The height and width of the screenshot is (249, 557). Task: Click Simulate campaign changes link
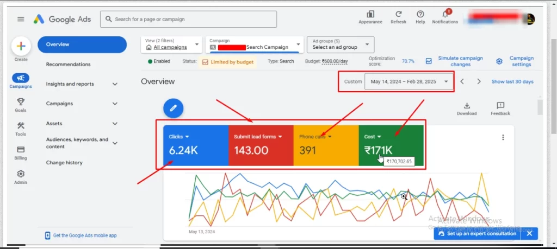[x=460, y=61]
